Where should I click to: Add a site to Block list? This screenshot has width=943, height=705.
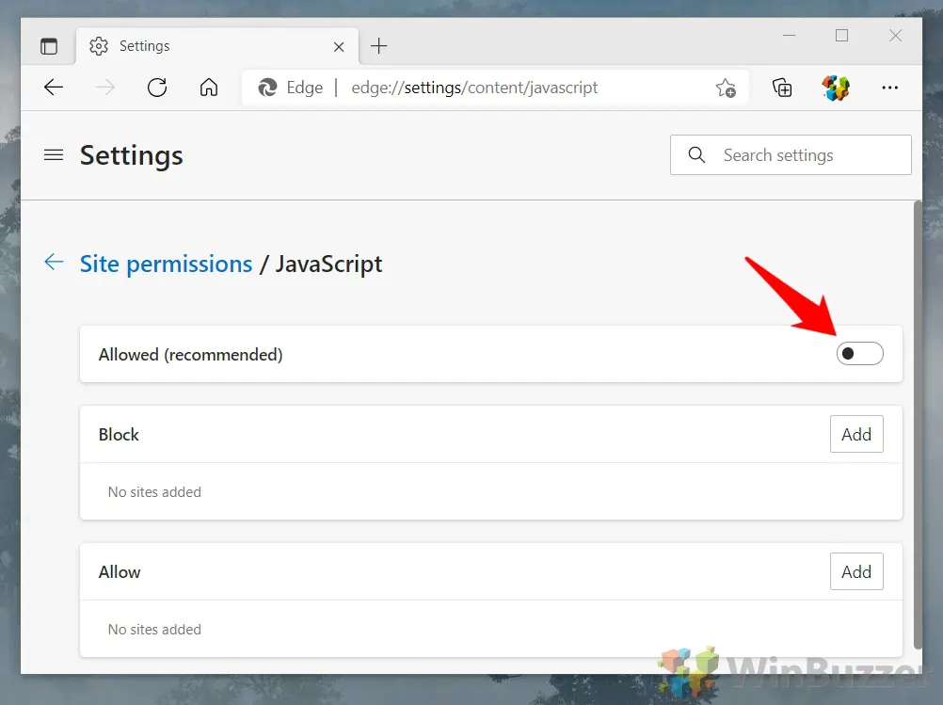[x=855, y=434]
